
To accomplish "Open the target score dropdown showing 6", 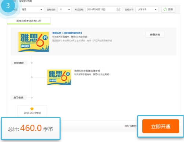I will 65,9.
